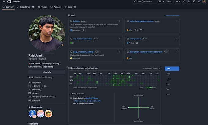Screen dimensions: 208x125
Task: Switch to the Projects tab
Action: click(x=43, y=7)
